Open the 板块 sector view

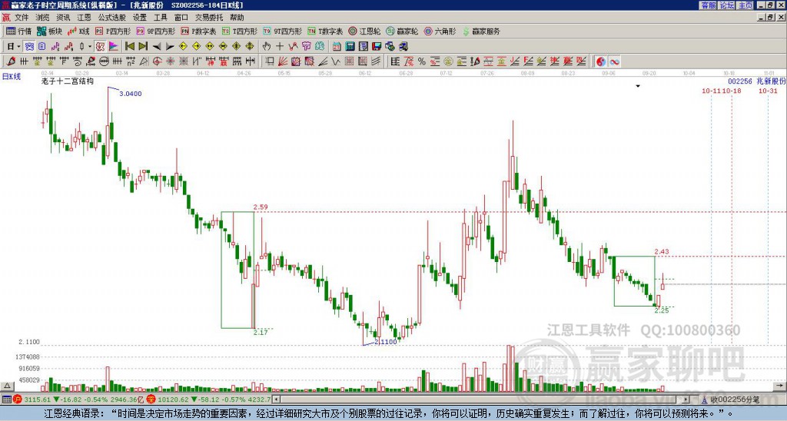pos(49,31)
